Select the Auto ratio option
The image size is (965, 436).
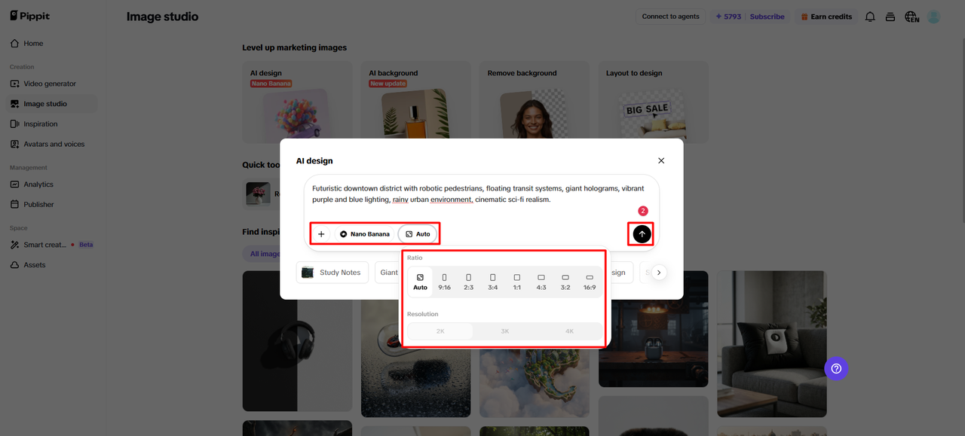[420, 282]
